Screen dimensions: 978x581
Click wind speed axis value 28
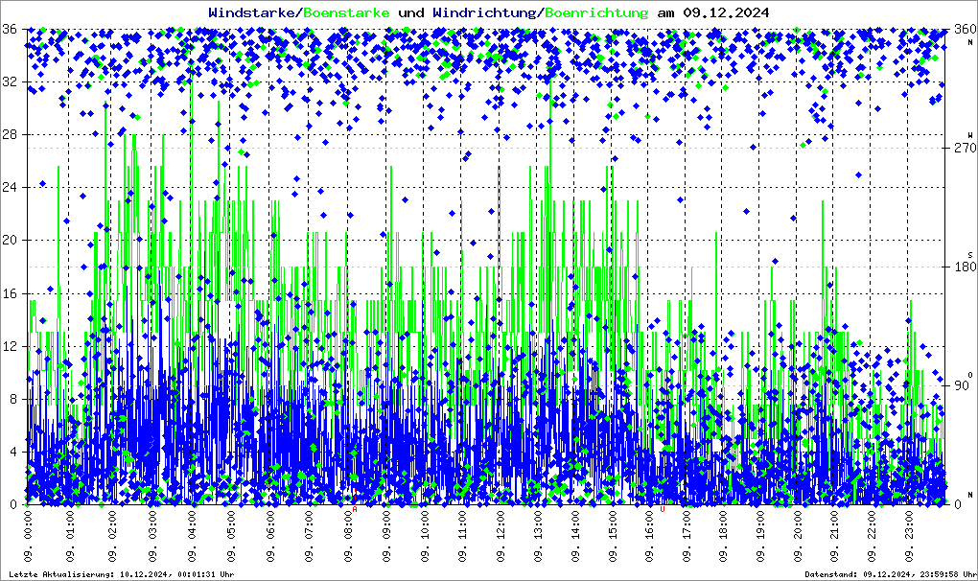(x=10, y=134)
